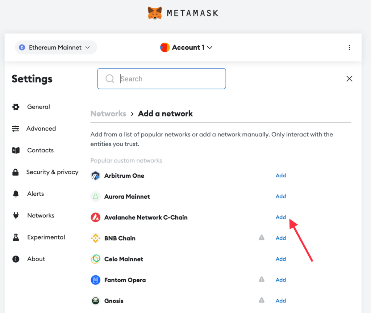
Task: Add the Aurora Mainnet network
Action: pyautogui.click(x=281, y=196)
